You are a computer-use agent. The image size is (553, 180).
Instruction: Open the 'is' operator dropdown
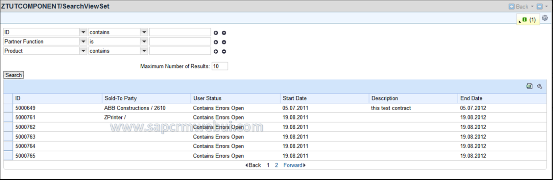click(144, 41)
